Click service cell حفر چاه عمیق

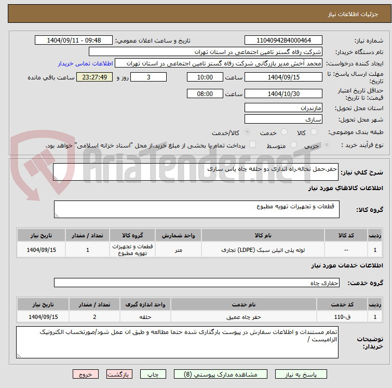(244, 317)
